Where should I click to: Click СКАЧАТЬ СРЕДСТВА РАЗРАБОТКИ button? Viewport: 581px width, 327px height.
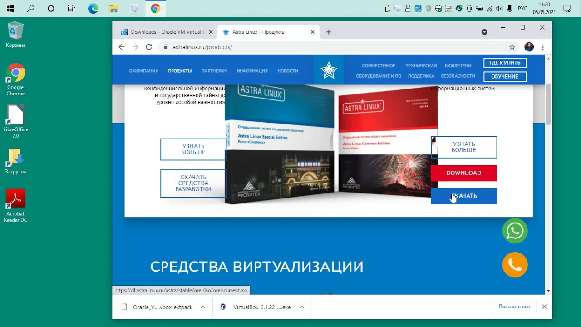pyautogui.click(x=193, y=183)
